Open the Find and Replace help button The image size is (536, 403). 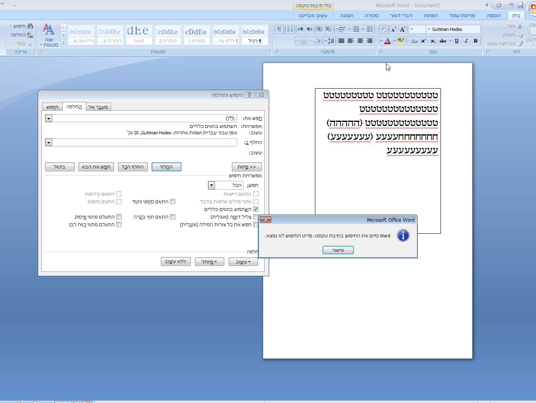[x=249, y=95]
